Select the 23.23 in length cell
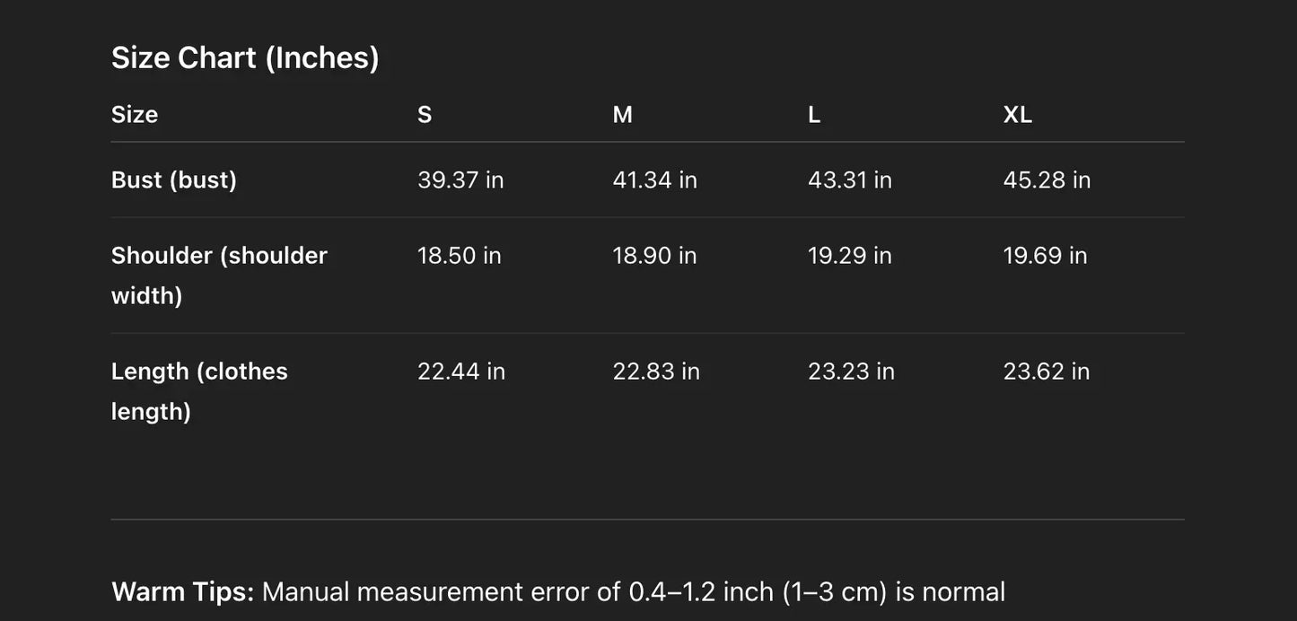Viewport: 1297px width, 621px height. tap(851, 372)
